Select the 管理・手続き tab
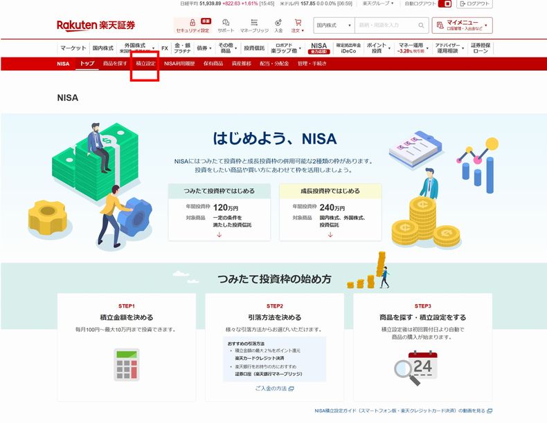This screenshot has height=423, width=547. [312, 64]
